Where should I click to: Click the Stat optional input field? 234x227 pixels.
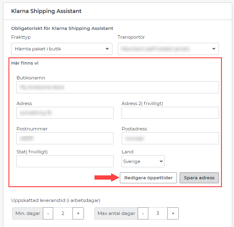(65, 161)
